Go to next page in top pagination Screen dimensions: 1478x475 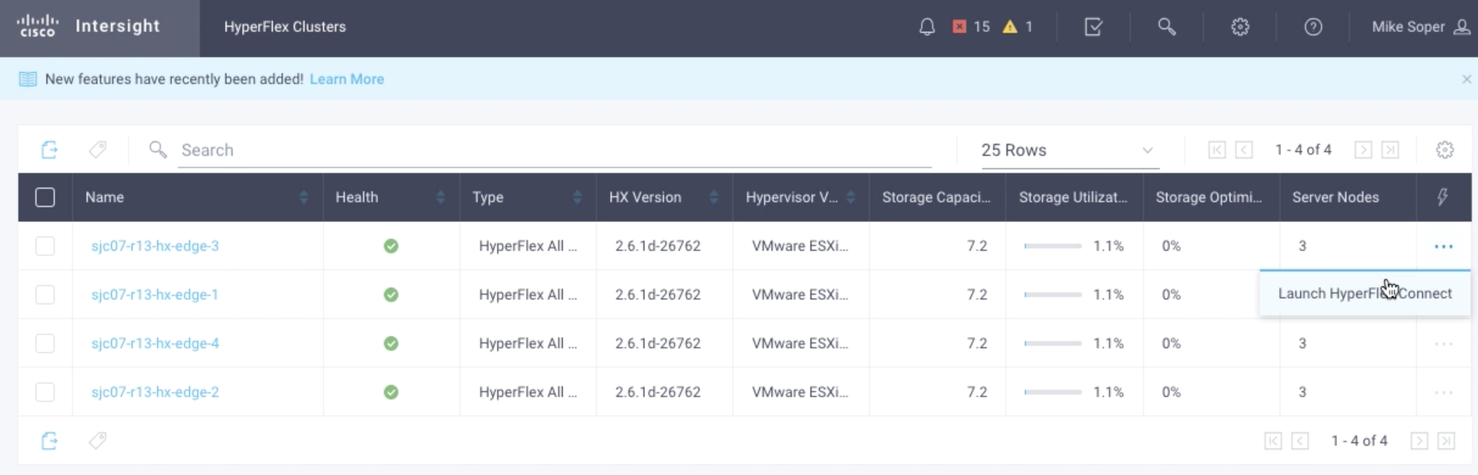pos(1363,150)
